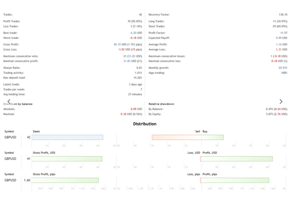Screen dimensions: 290x203
Task: Click the Distribution heading
Action: [x=145, y=124]
